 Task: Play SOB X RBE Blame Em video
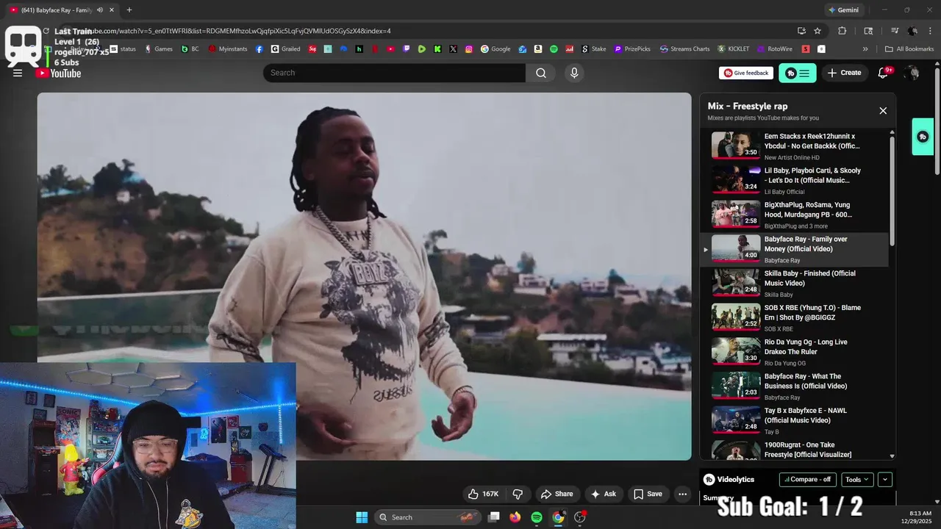[x=795, y=318]
